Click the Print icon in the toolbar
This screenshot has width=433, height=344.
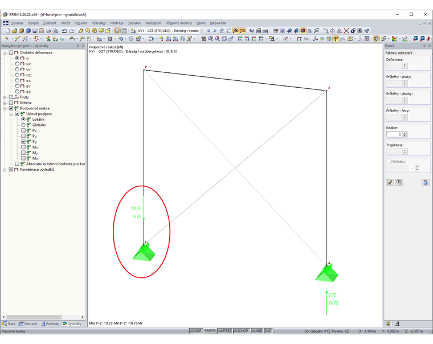click(x=48, y=31)
